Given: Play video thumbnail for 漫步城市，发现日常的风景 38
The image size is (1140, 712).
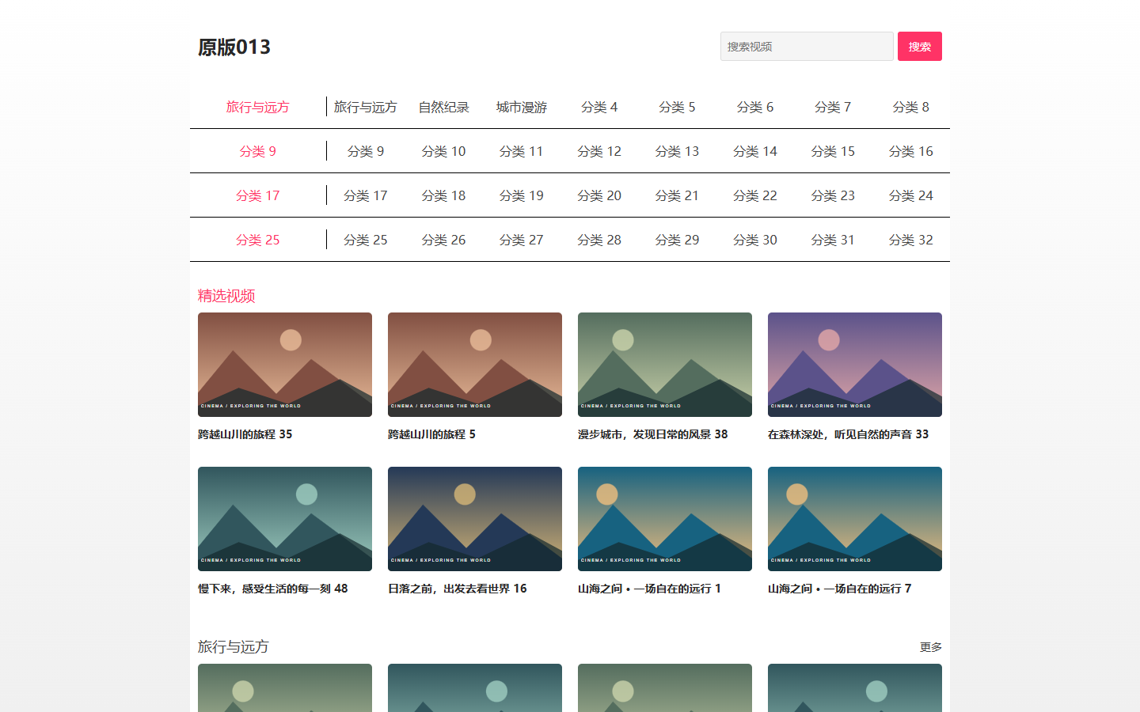Looking at the screenshot, I should pos(665,365).
